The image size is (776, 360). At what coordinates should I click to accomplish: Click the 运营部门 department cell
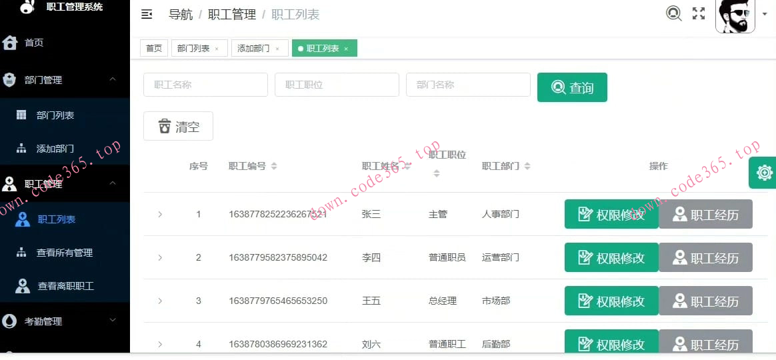[501, 257]
